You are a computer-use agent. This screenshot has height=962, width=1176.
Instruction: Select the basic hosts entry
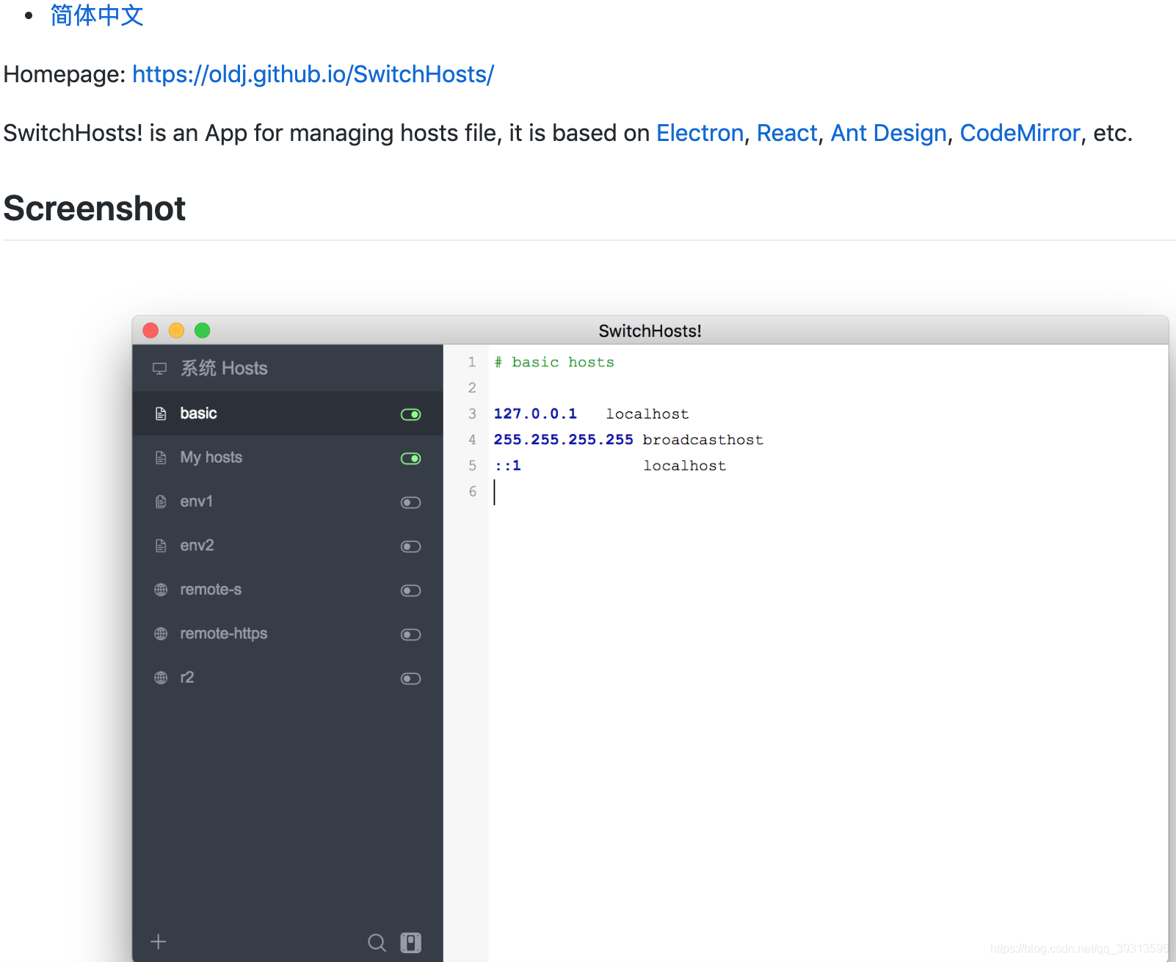(288, 413)
